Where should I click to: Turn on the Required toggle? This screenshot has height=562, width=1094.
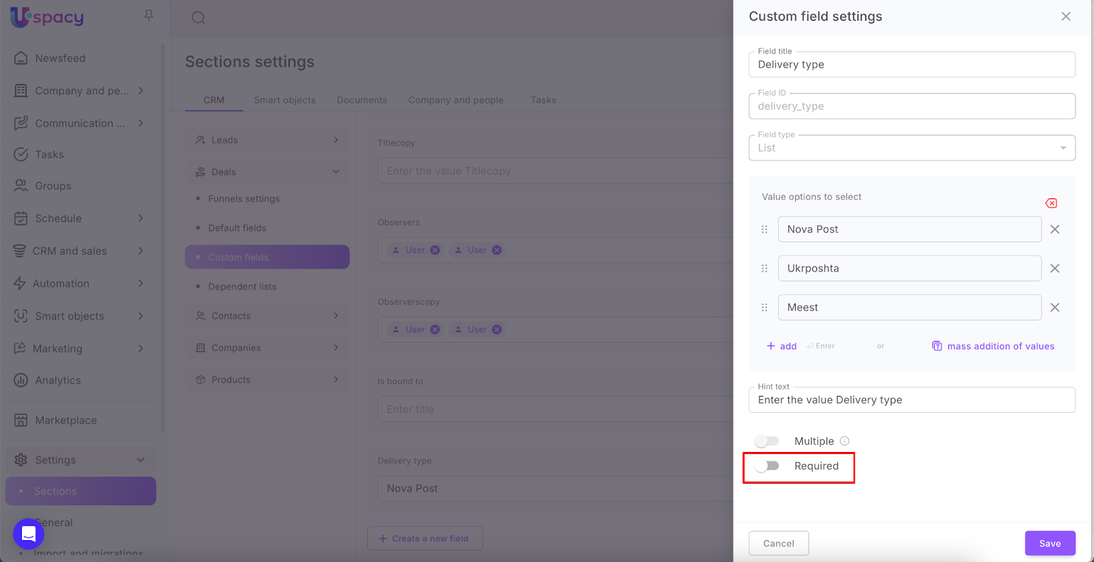[x=766, y=466]
